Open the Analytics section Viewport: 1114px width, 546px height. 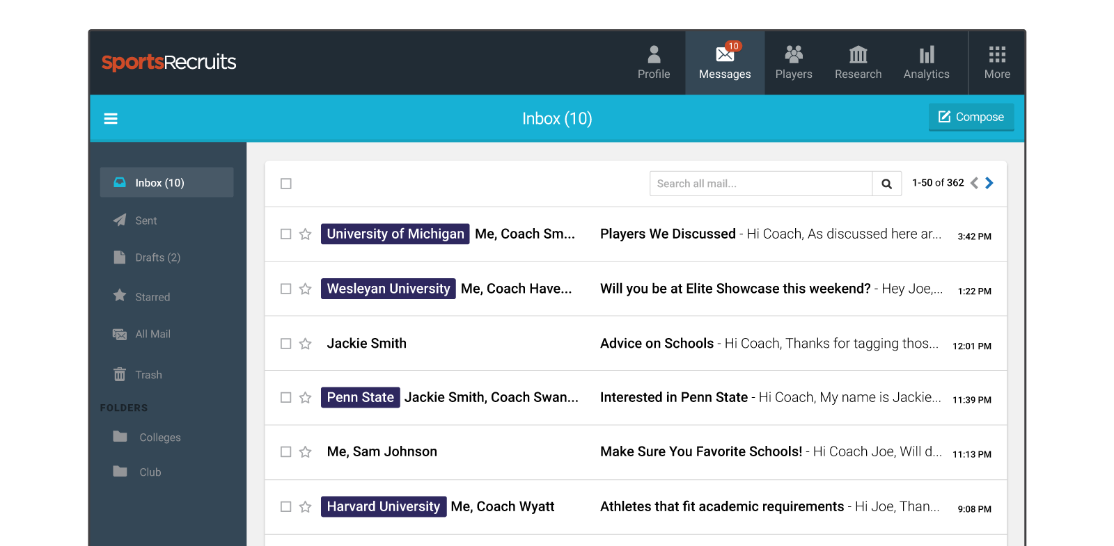pyautogui.click(x=926, y=63)
